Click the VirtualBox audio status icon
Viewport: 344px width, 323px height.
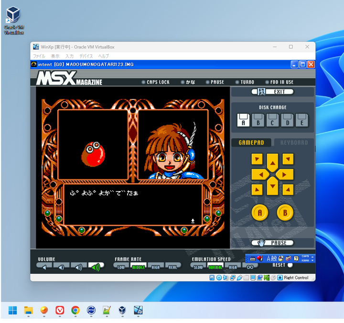point(226,278)
